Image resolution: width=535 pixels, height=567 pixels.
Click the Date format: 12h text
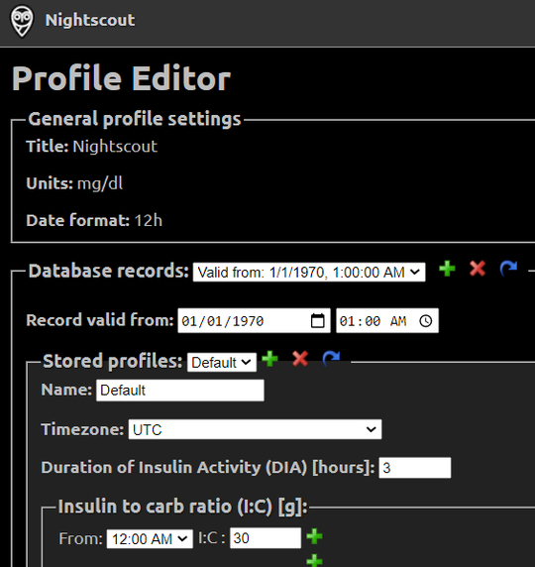(x=94, y=220)
